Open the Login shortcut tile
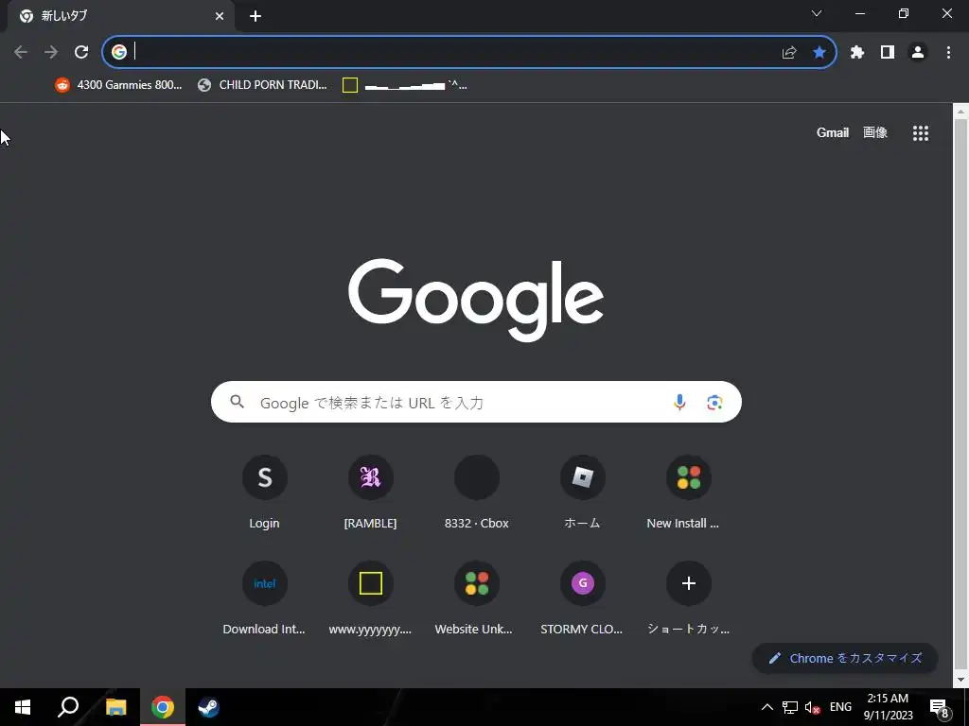Viewport: 969px width, 726px height. 265,493
